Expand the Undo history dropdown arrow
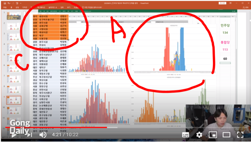The image size is (251, 142). [11, 3]
